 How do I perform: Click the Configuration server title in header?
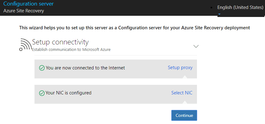coord(28,4)
